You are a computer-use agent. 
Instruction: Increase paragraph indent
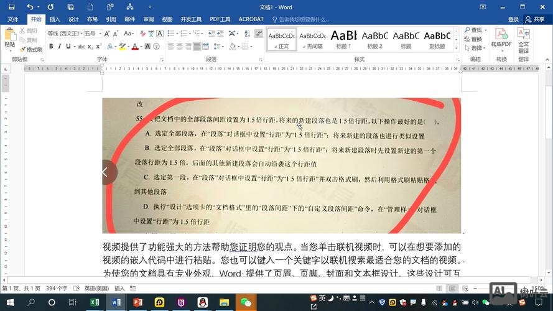(x=220, y=34)
